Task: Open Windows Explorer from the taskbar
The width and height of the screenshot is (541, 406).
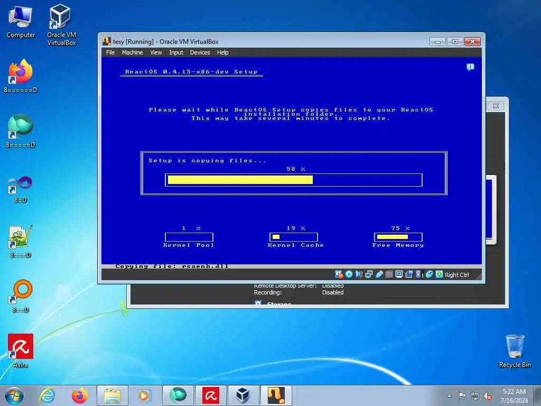Action: pyautogui.click(x=113, y=395)
